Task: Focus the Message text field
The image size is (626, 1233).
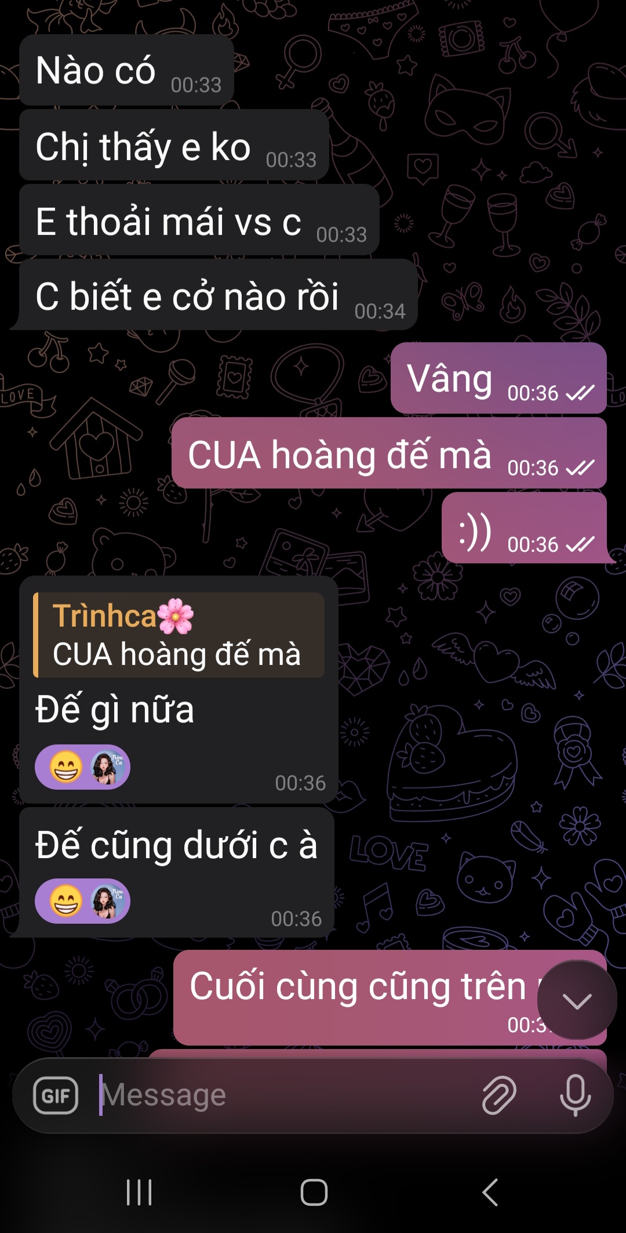Action: [284, 1095]
